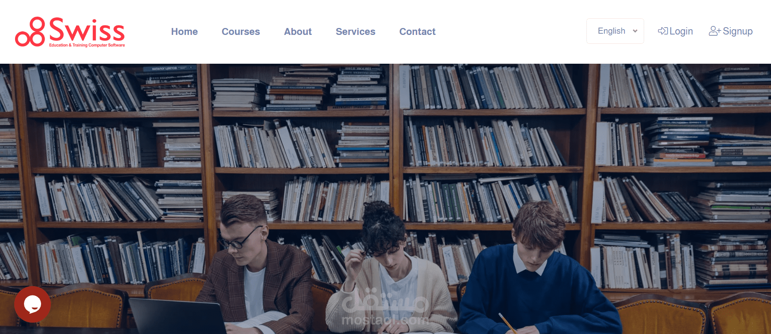Viewport: 771px width, 334px height.
Task: Go to the Home page
Action: 184,32
